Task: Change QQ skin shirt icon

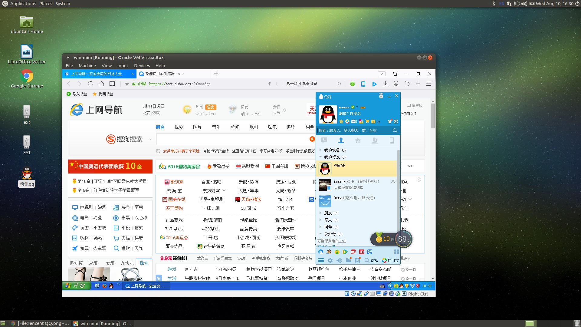Action: tap(390, 121)
